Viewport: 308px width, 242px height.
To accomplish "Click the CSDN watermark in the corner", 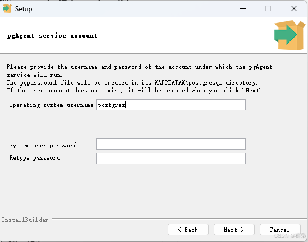I will pos(290,235).
